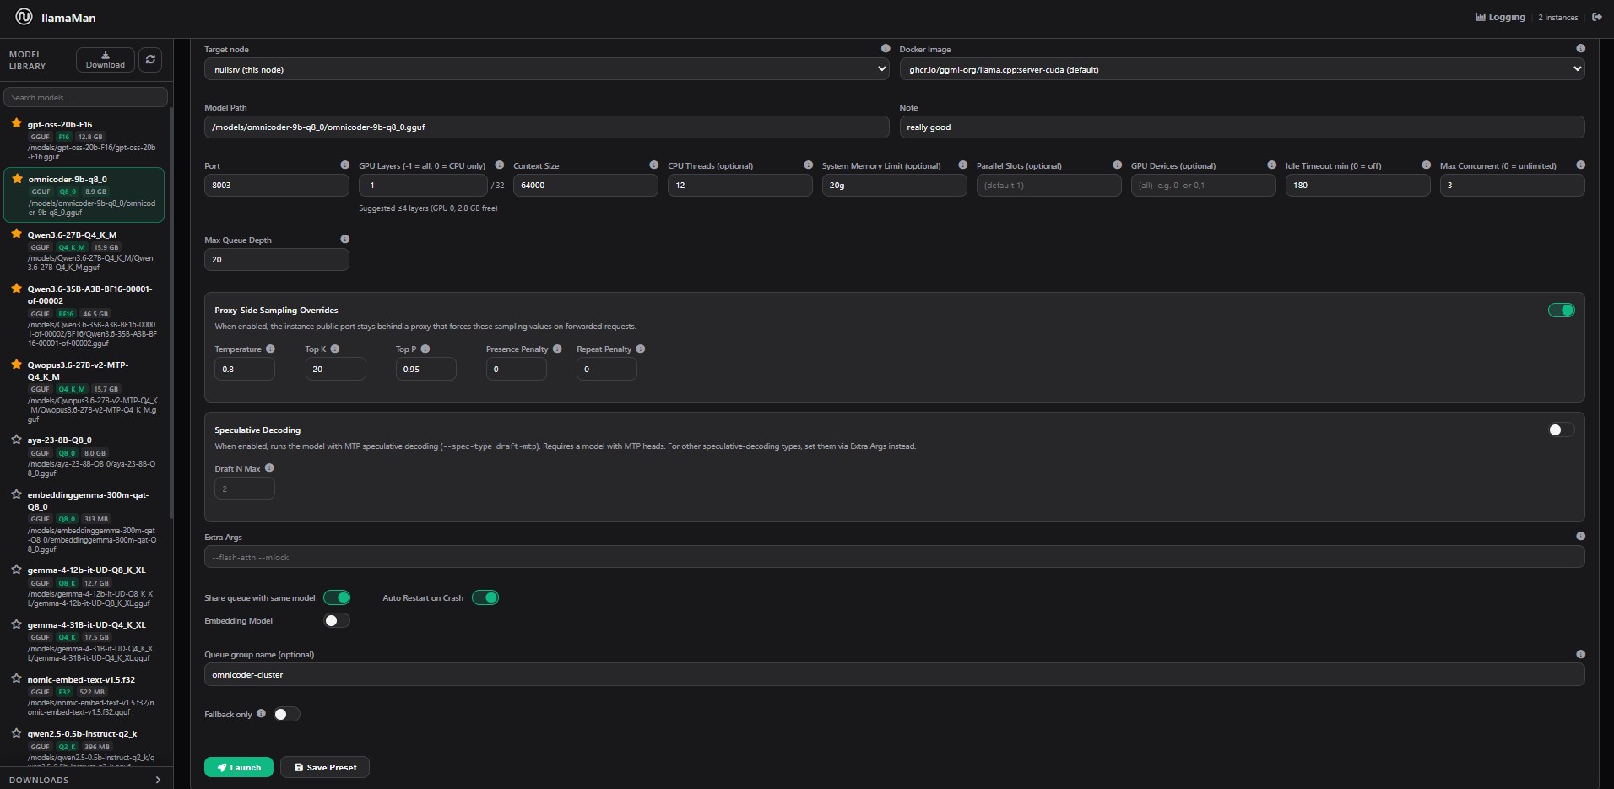Show info for Repeat Penalty
This screenshot has height=789, width=1614.
click(x=641, y=349)
